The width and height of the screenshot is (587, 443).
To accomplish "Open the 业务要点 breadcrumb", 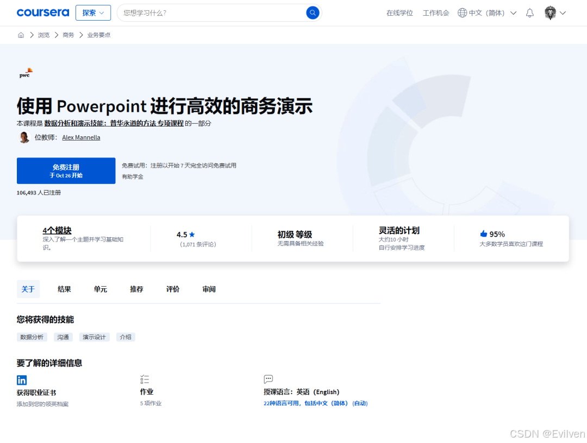I will pyautogui.click(x=99, y=35).
